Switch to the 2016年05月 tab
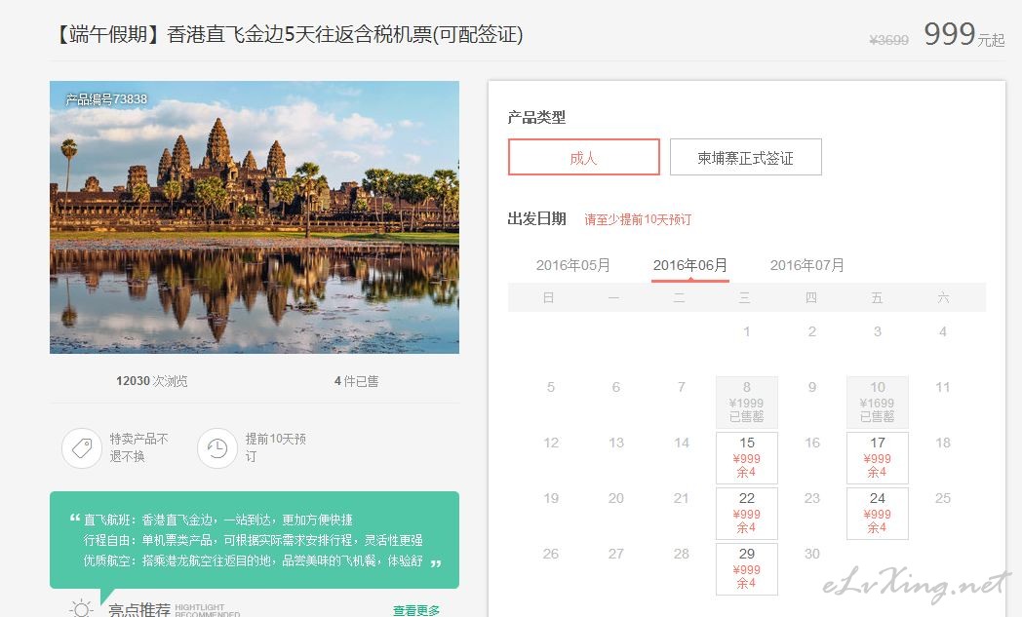The width and height of the screenshot is (1022, 617). (x=572, y=265)
